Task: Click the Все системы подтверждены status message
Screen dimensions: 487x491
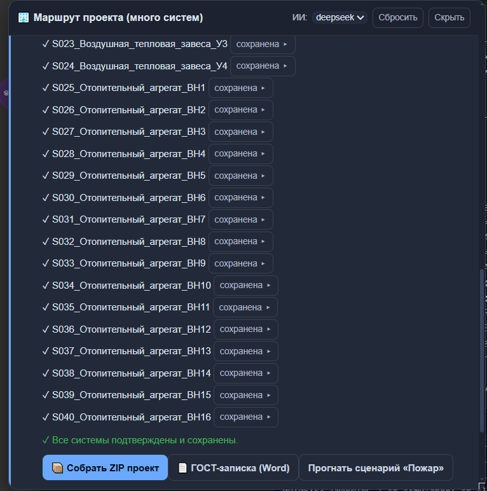Action: pyautogui.click(x=141, y=440)
